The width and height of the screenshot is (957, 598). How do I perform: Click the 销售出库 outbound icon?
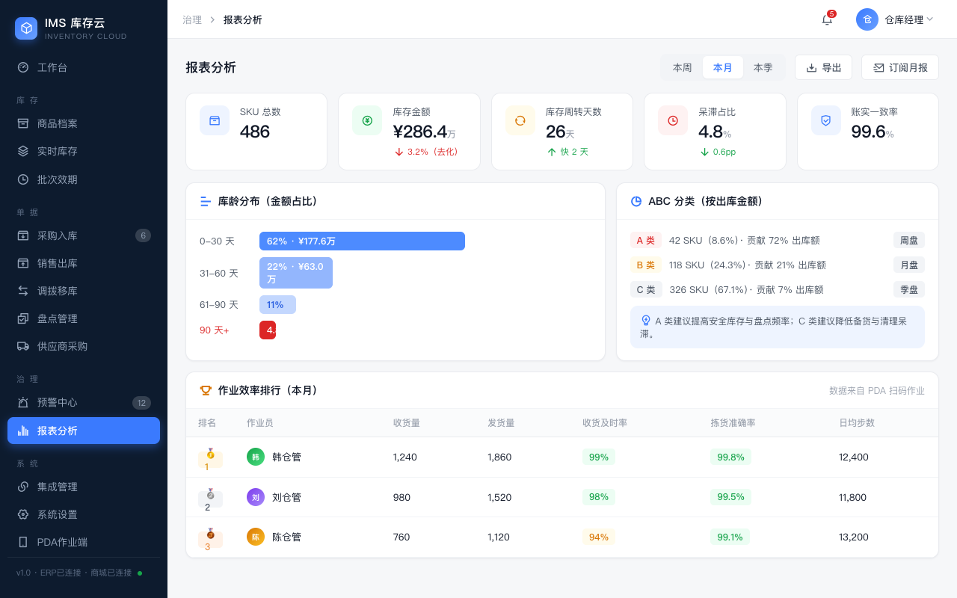23,263
